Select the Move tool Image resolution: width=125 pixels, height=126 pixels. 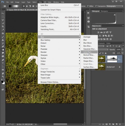(x=3, y=13)
